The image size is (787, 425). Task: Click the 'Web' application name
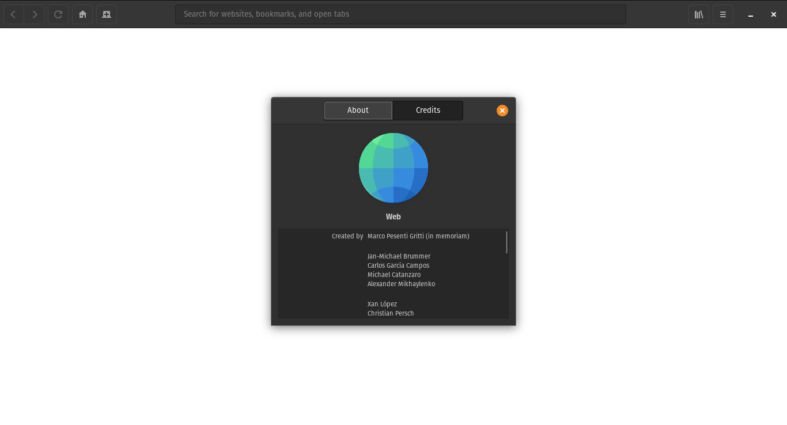393,217
